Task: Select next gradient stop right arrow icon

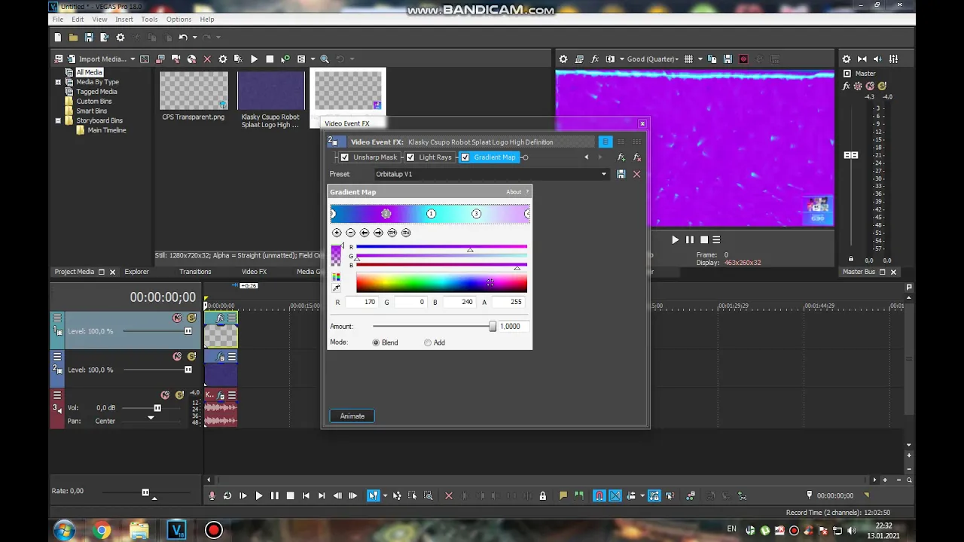Action: [378, 233]
